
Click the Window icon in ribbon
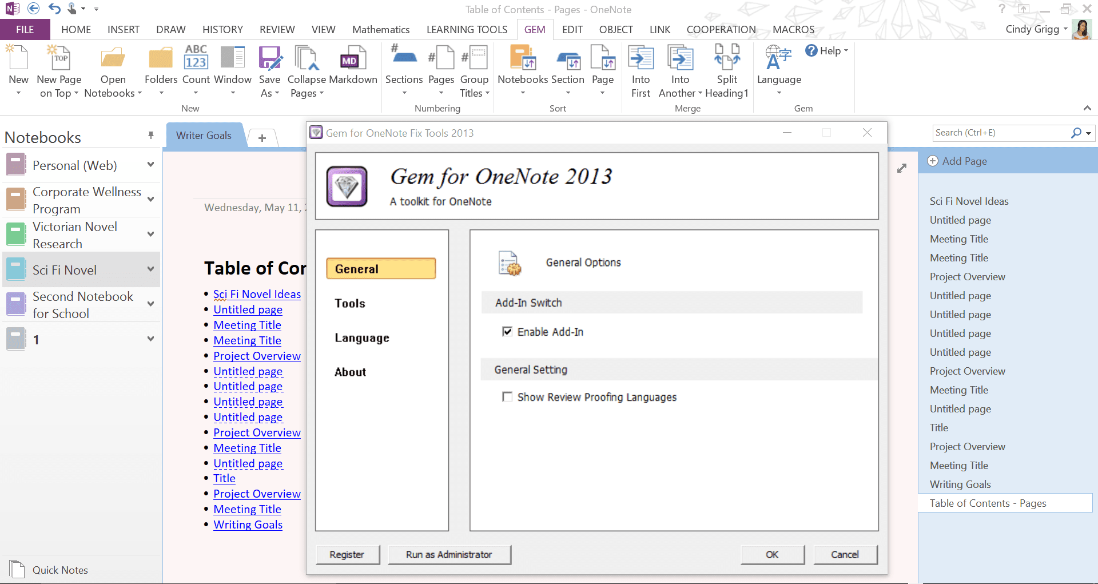tap(233, 58)
